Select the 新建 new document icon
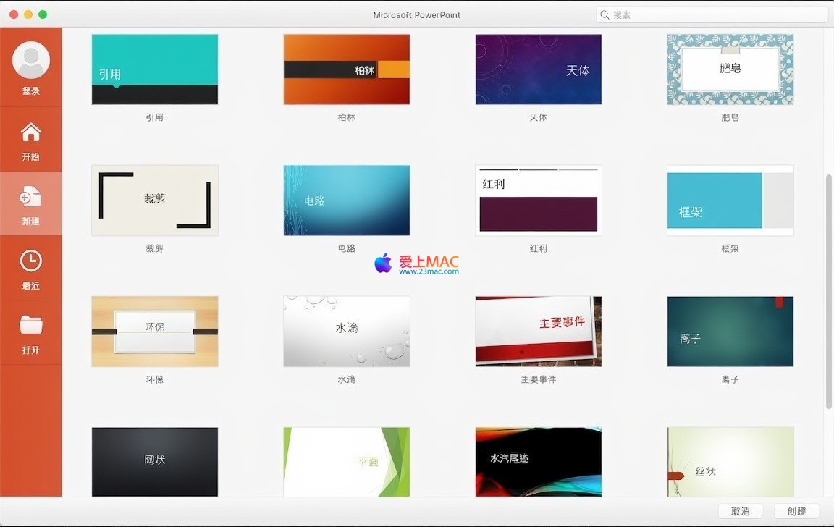Viewport: 834px width, 527px height. coord(31,196)
